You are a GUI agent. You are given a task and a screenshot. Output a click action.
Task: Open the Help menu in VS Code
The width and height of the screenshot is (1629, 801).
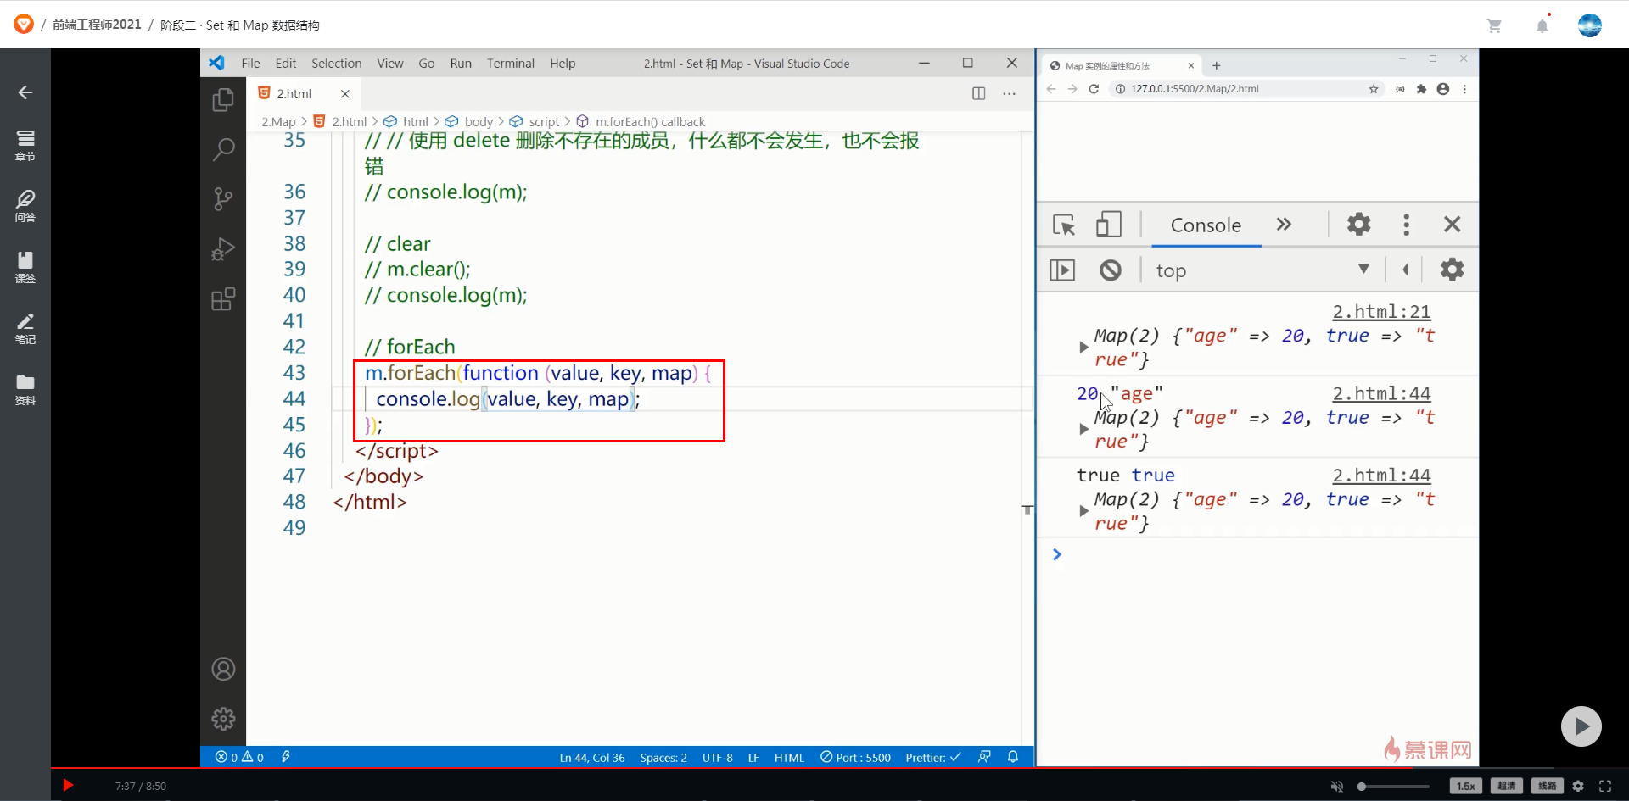pyautogui.click(x=562, y=64)
